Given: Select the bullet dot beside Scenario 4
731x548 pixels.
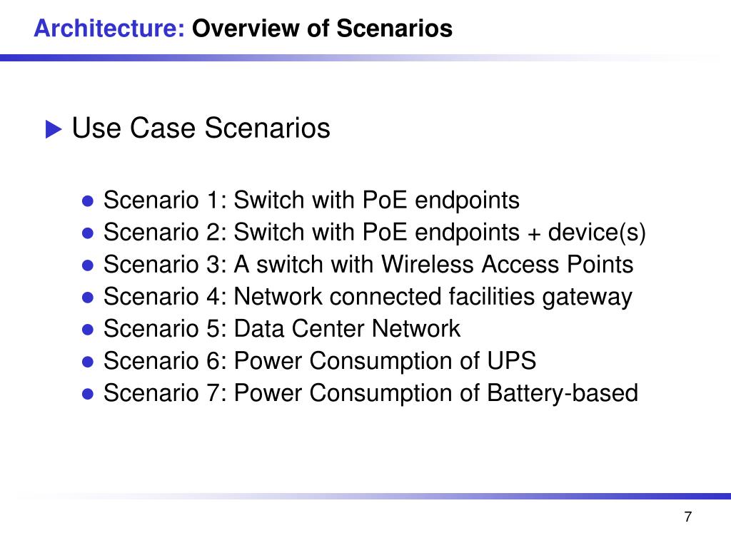Looking at the screenshot, I should click(x=88, y=298).
